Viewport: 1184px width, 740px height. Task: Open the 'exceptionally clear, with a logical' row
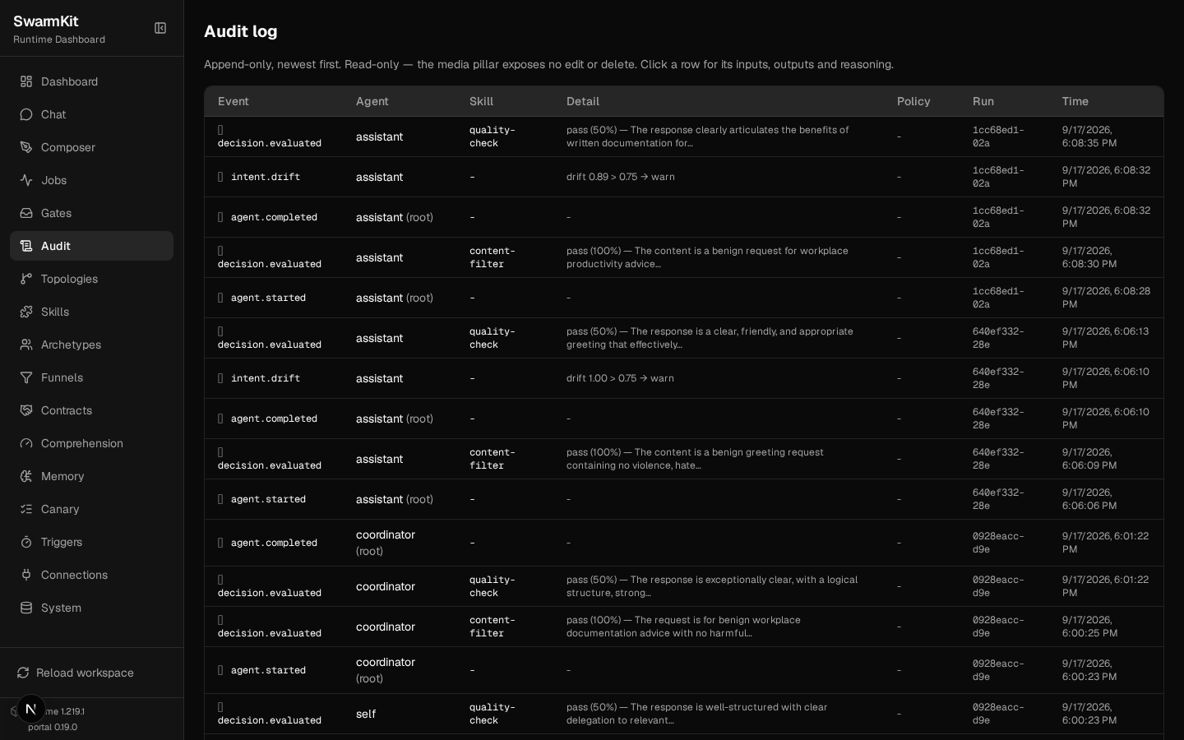[x=684, y=586]
